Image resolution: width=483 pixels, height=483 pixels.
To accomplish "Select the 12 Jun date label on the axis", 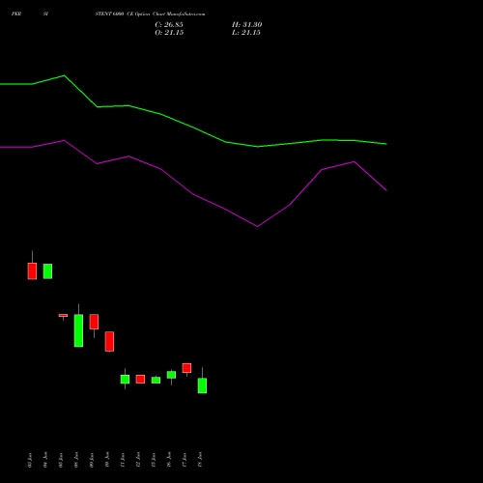I will point(138,460).
